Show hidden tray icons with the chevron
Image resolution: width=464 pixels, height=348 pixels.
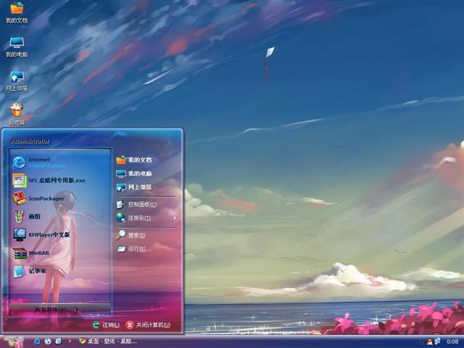(421, 341)
